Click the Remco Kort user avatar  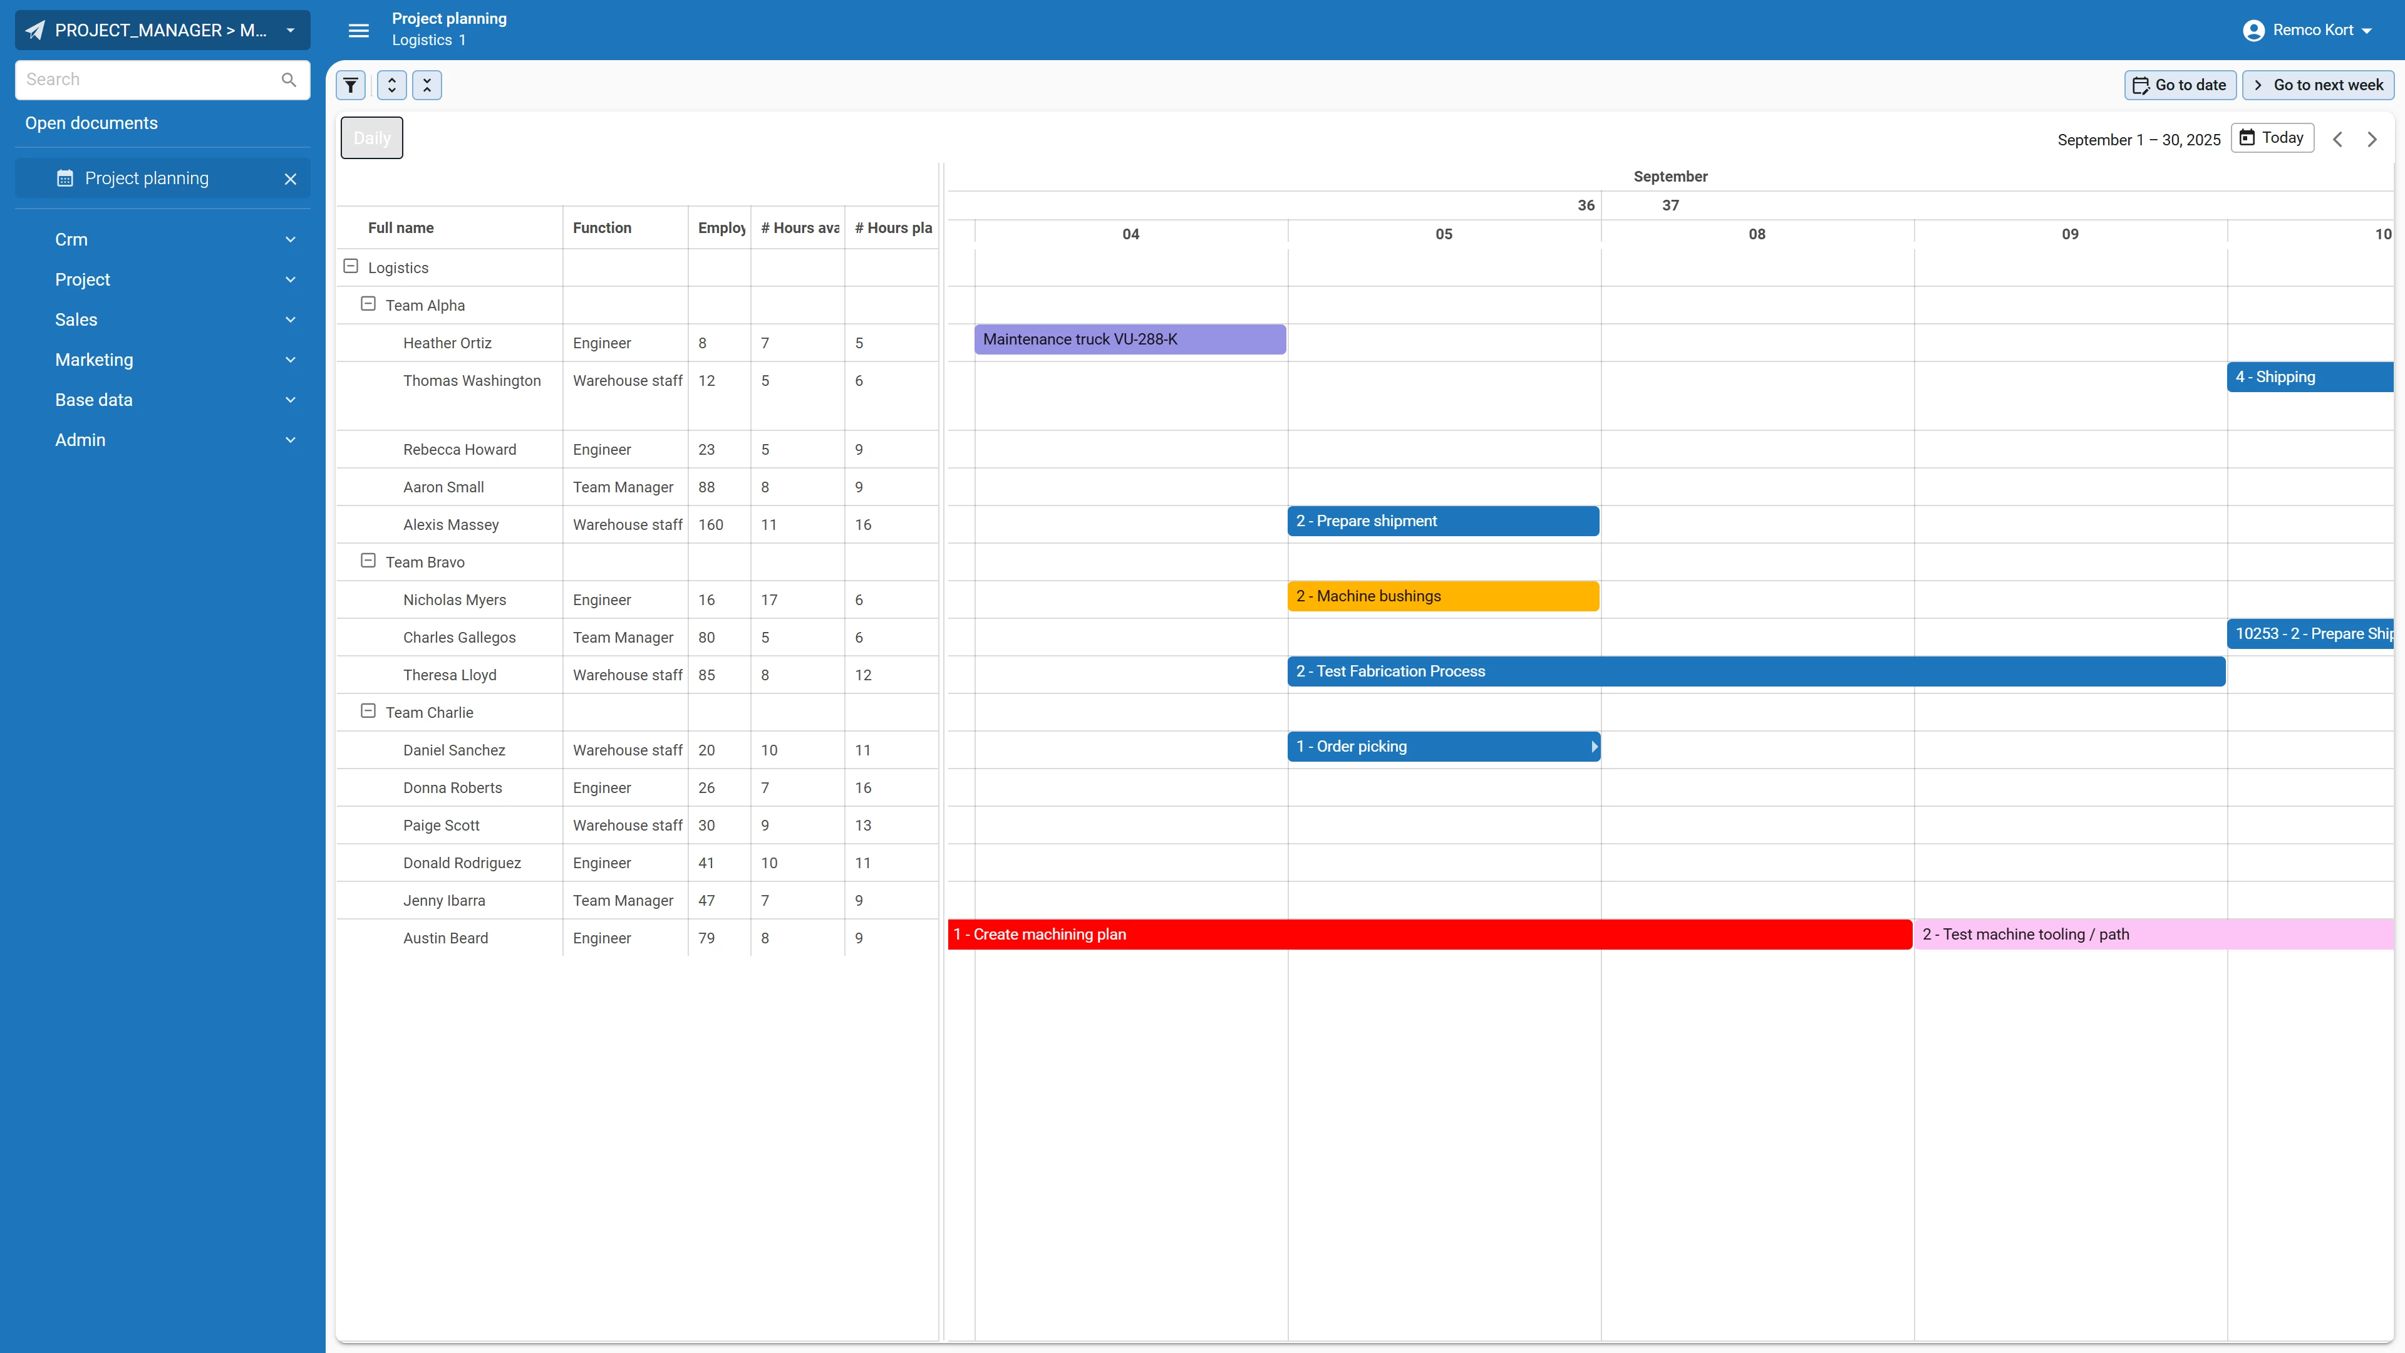[x=2253, y=30]
